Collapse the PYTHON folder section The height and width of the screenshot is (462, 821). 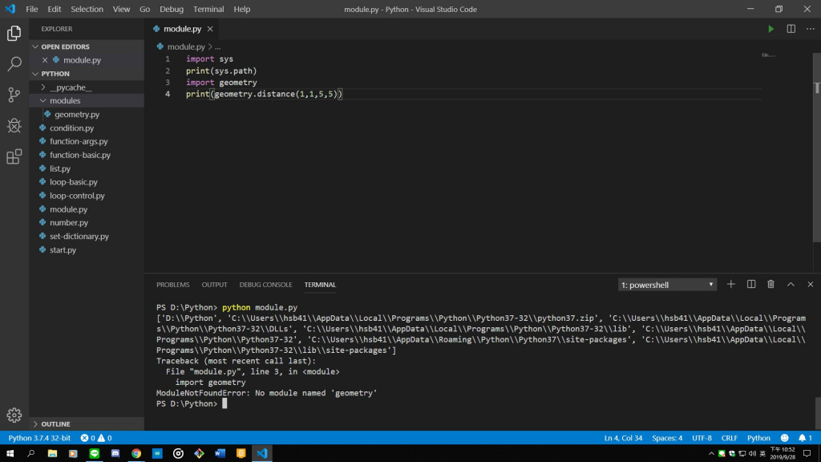click(87, 74)
